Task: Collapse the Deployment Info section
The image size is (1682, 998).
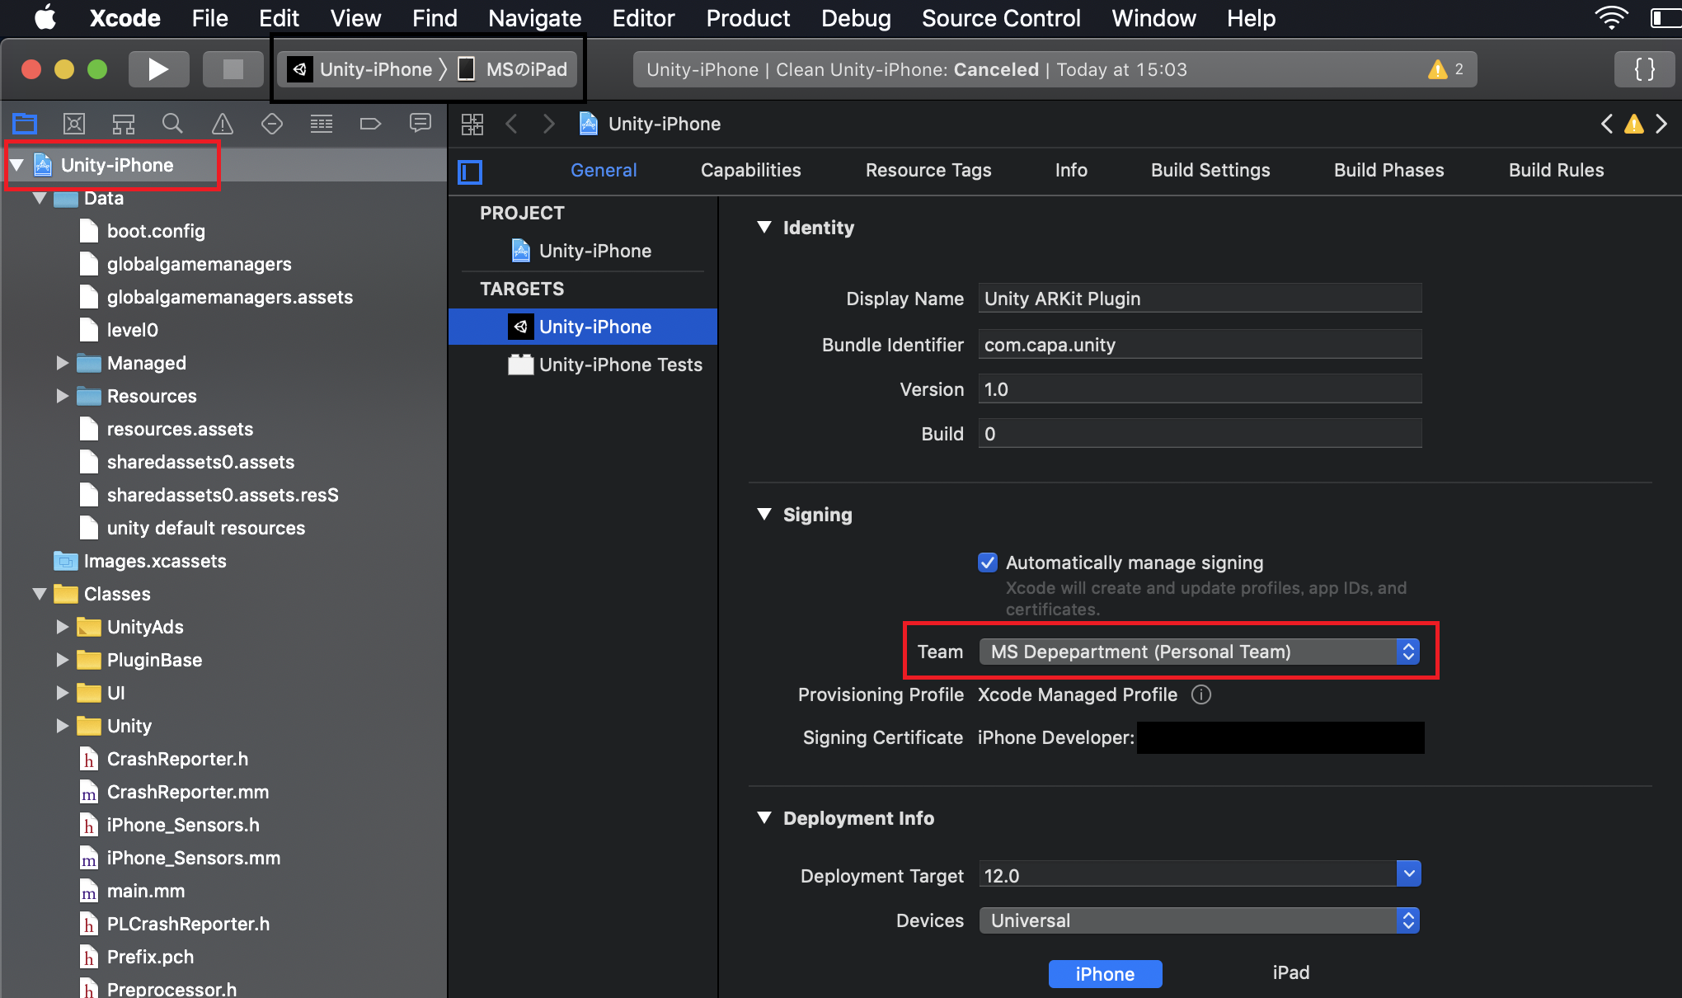Action: pos(764,817)
